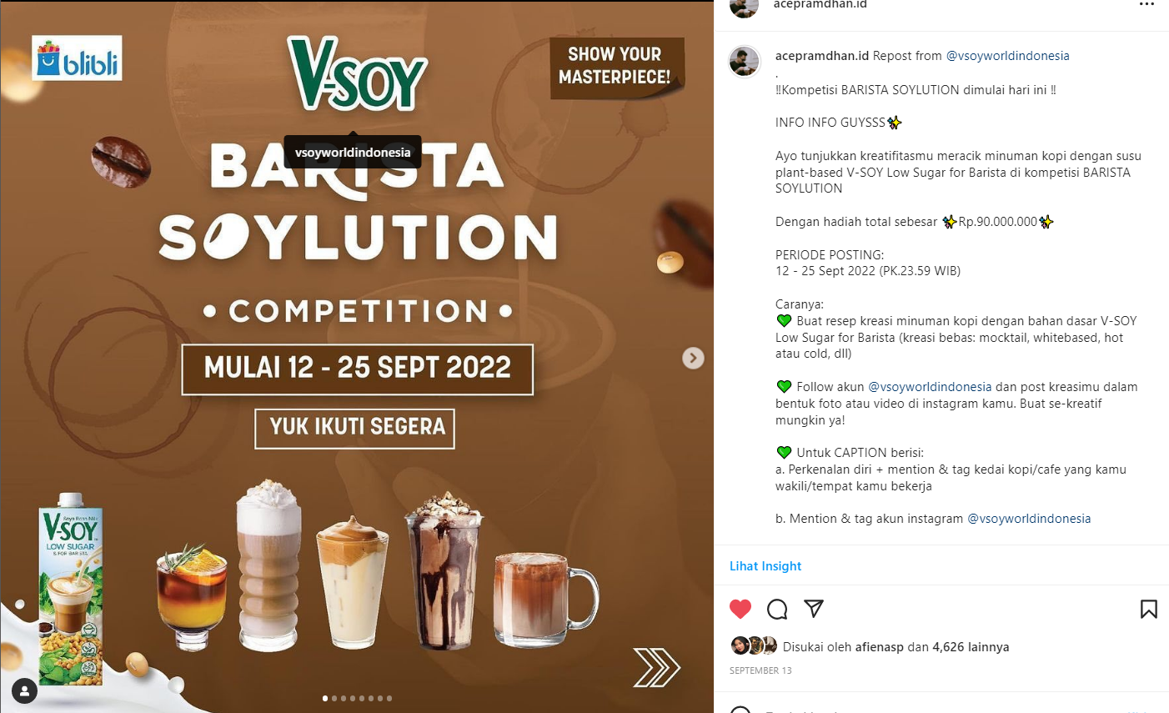This screenshot has width=1169, height=713.
Task: Open @vsoyworldindonesia mention after Repost from
Action: click(x=1007, y=56)
